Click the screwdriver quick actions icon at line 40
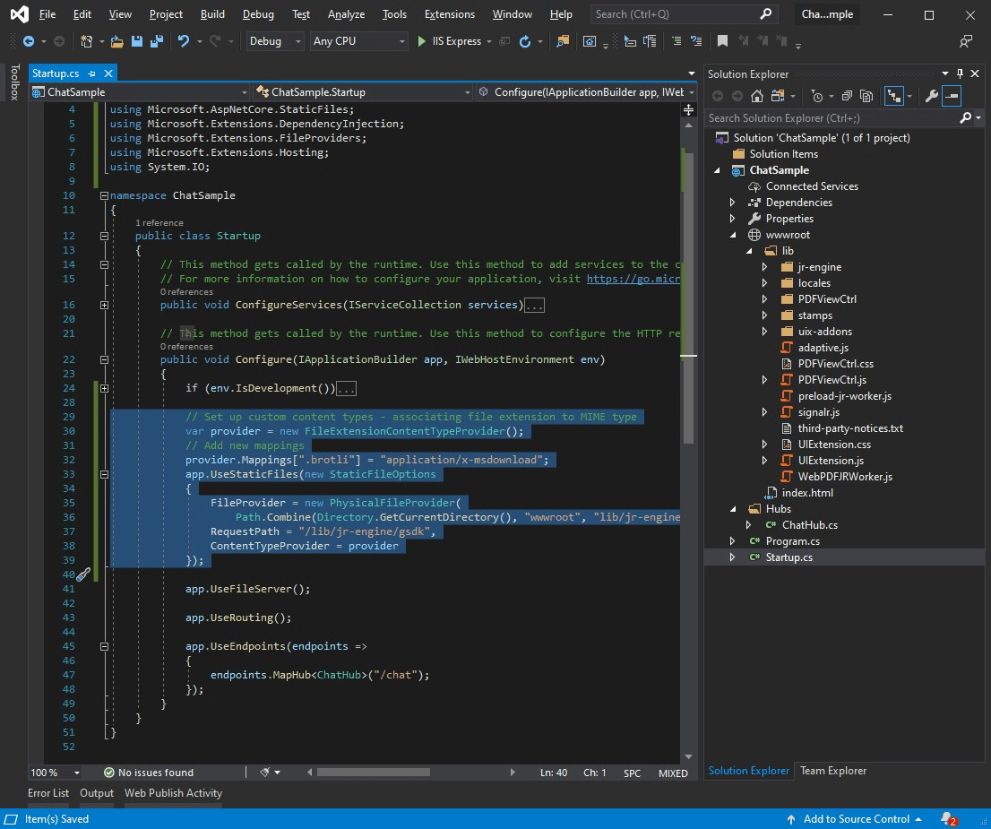This screenshot has width=991, height=829. [x=83, y=574]
